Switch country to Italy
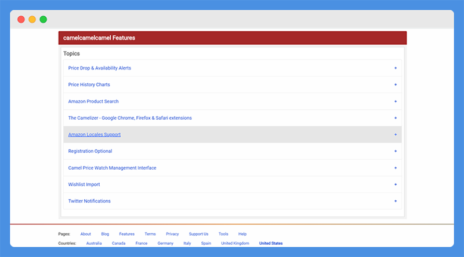464x257 pixels. (187, 244)
